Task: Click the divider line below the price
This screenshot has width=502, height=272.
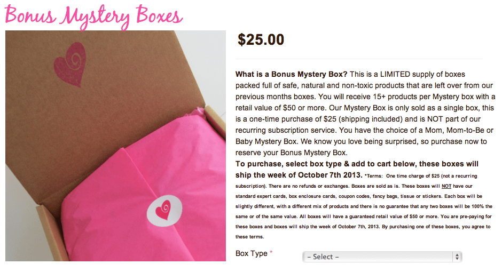Action: [359, 59]
